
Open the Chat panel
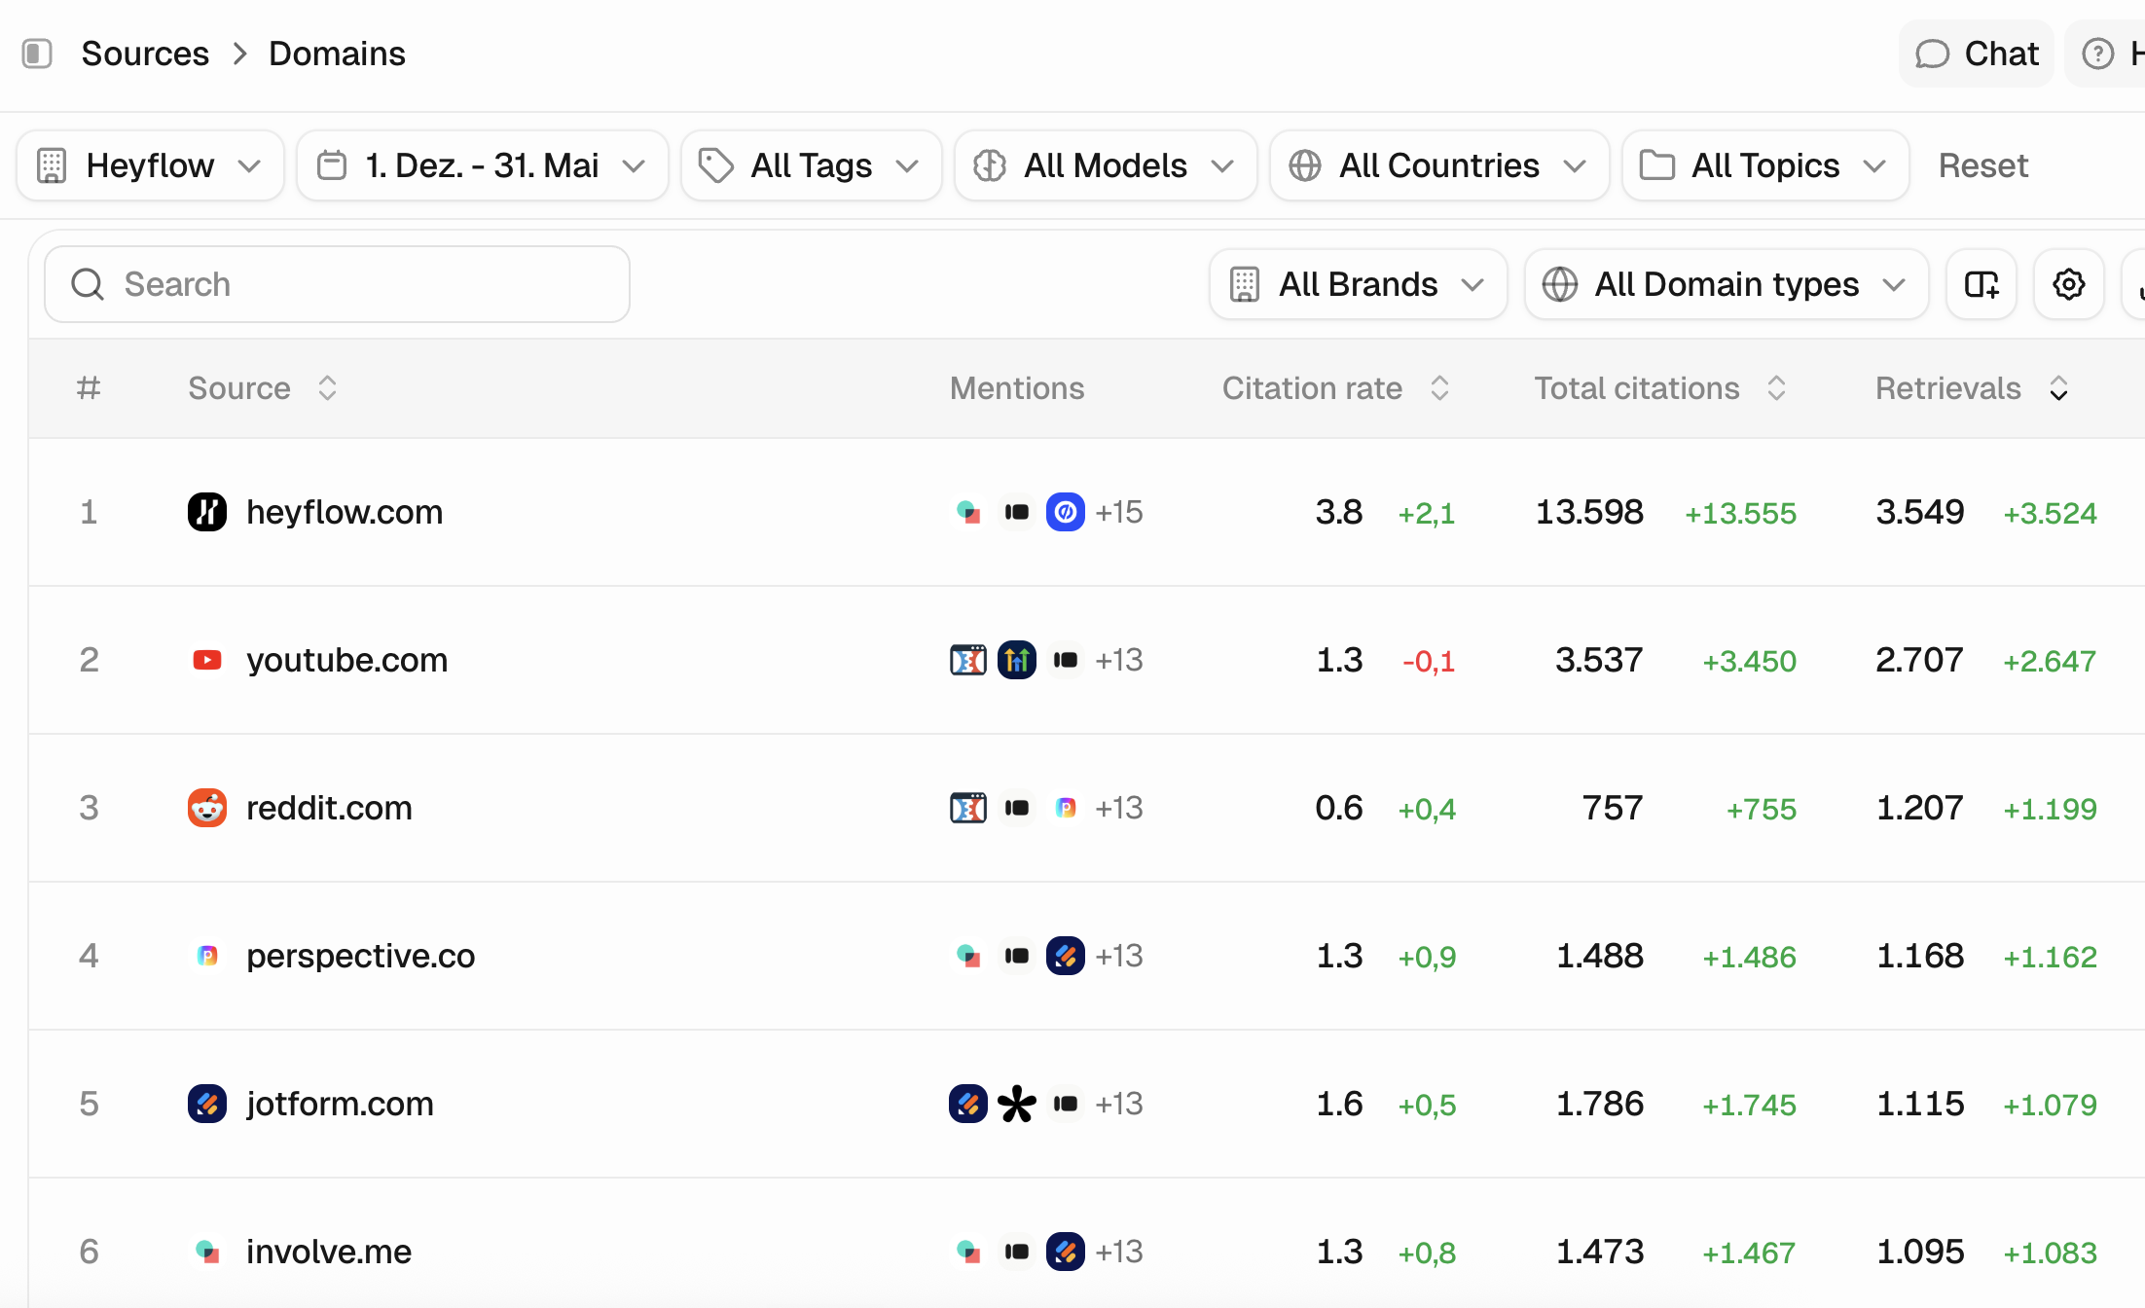(1977, 54)
